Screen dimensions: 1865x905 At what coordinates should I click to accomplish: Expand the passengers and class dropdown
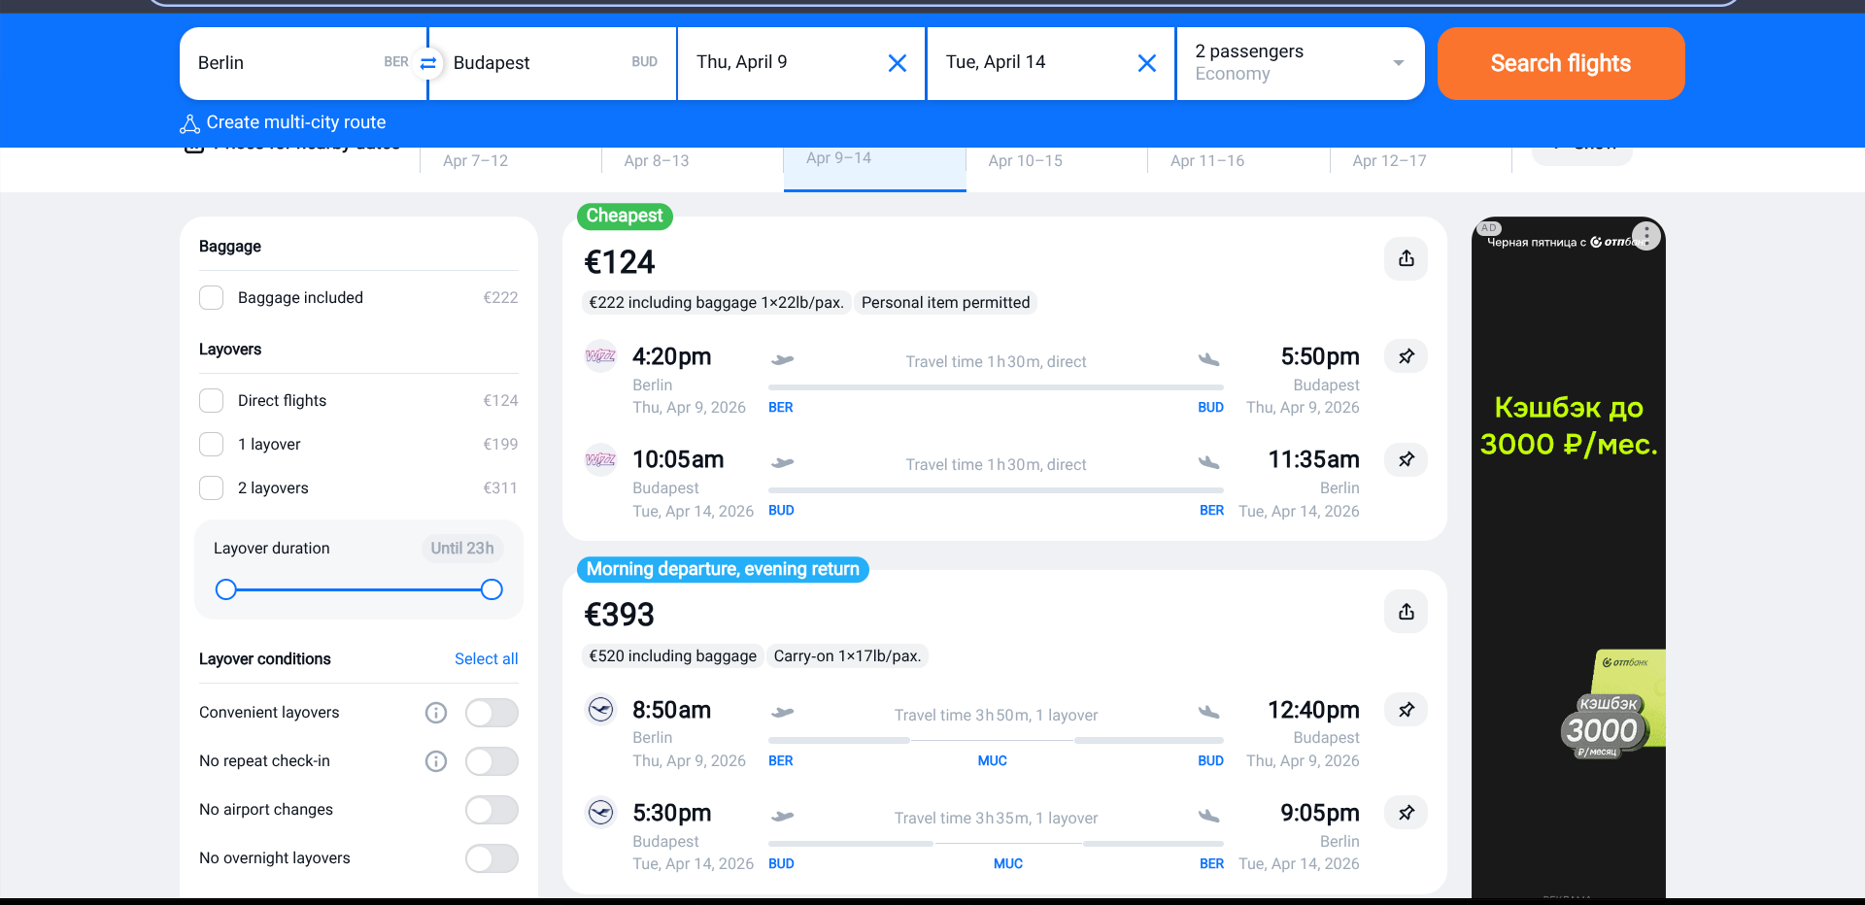(x=1300, y=63)
